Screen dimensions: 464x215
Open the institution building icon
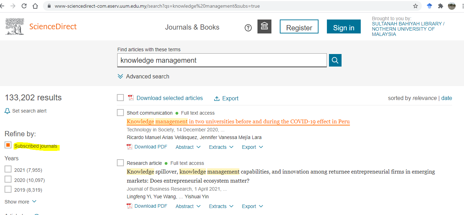pos(264,26)
